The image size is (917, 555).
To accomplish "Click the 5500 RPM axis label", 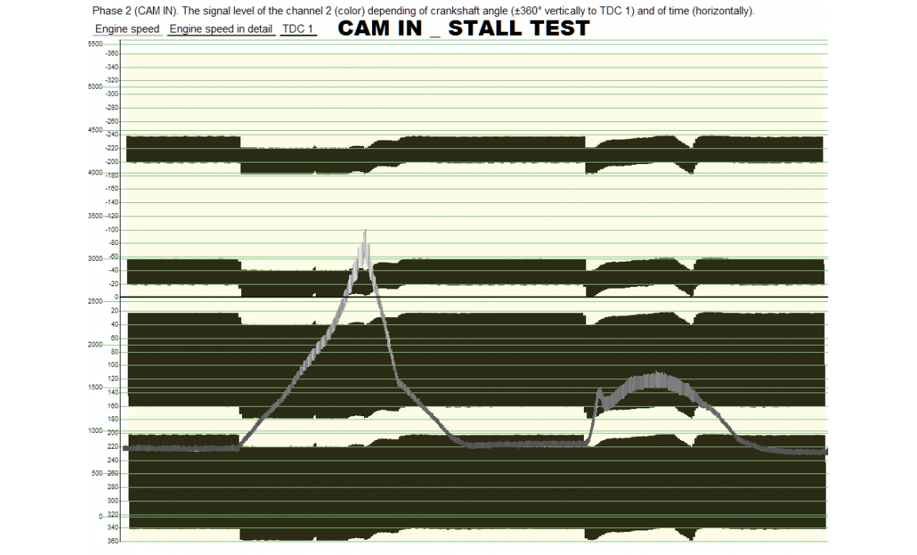I will tap(95, 44).
